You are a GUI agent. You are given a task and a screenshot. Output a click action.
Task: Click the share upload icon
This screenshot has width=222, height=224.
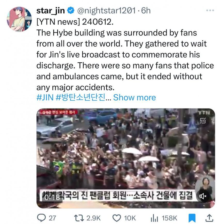(209, 218)
